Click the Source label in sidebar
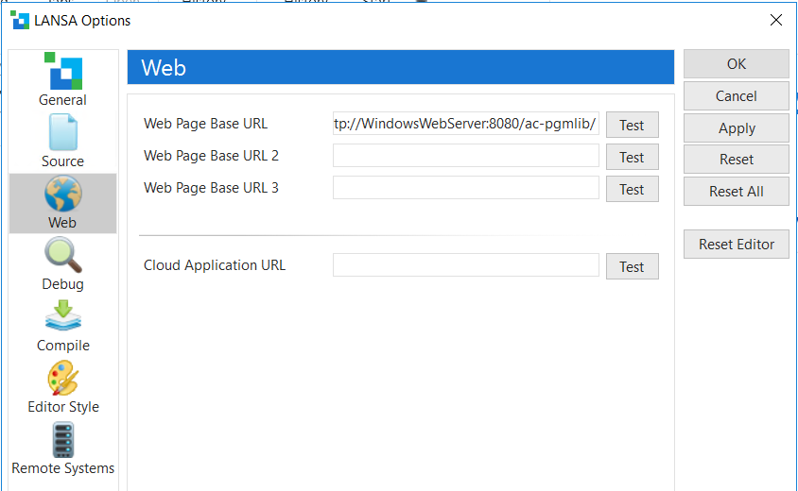Image resolution: width=798 pixels, height=491 pixels. click(62, 161)
